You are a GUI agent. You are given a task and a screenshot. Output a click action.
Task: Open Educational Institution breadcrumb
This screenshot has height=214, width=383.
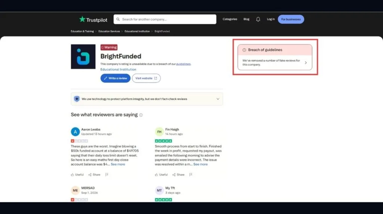click(137, 31)
